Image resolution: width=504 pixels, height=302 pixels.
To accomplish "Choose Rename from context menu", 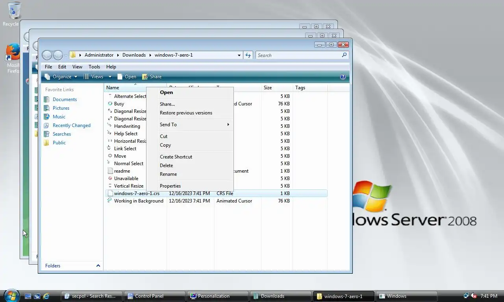I will point(190,174).
